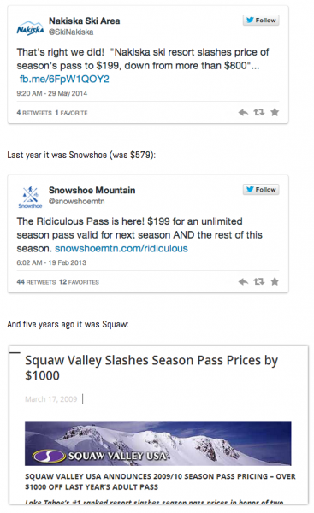View the 12 favorites on the Snowshoe tweet
The height and width of the screenshot is (513, 314).
coord(79,282)
